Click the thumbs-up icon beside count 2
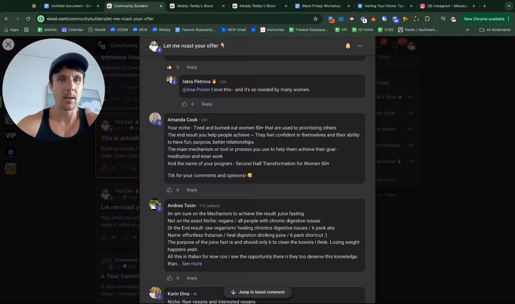The height and width of the screenshot is (304, 515). [169, 67]
